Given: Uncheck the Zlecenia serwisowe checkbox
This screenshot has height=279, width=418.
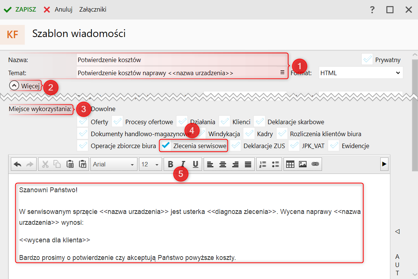Looking at the screenshot, I should point(166,145).
